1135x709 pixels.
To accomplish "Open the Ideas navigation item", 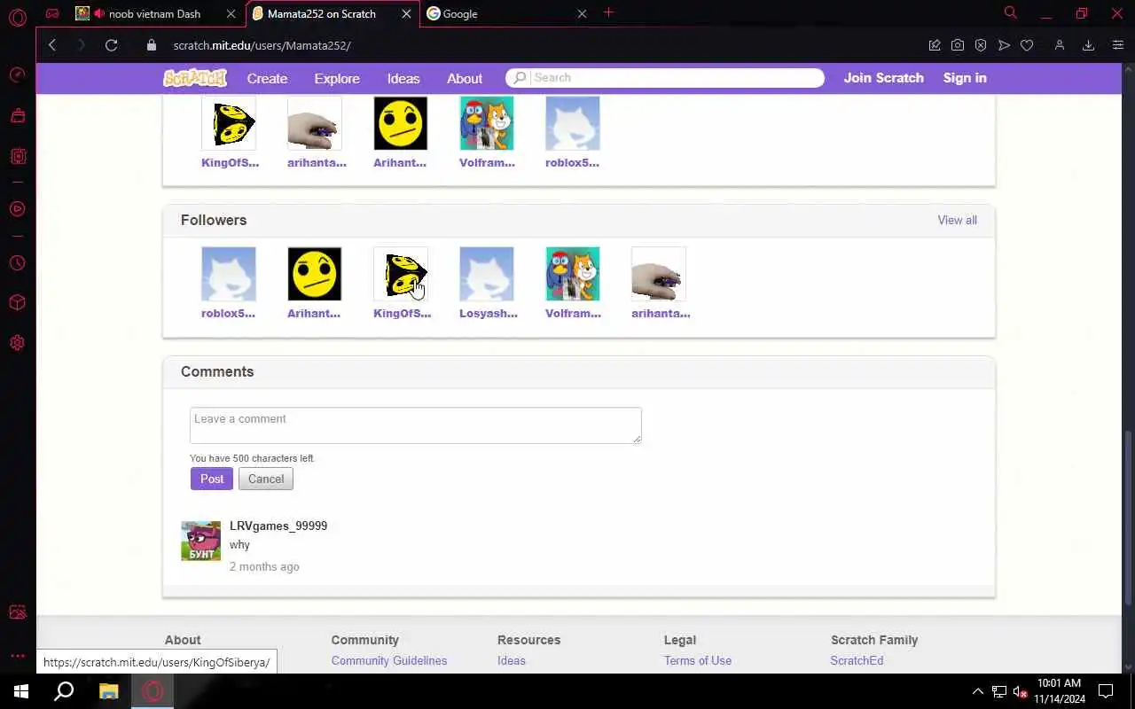I will tap(403, 78).
